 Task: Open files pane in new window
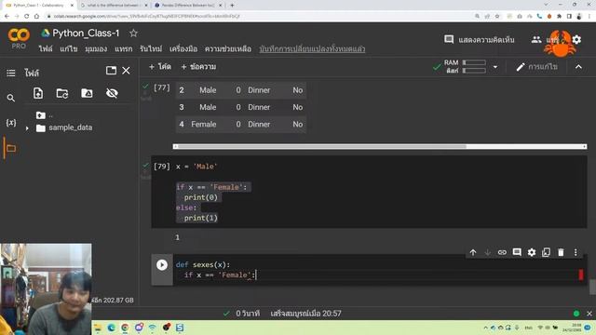tap(111, 71)
